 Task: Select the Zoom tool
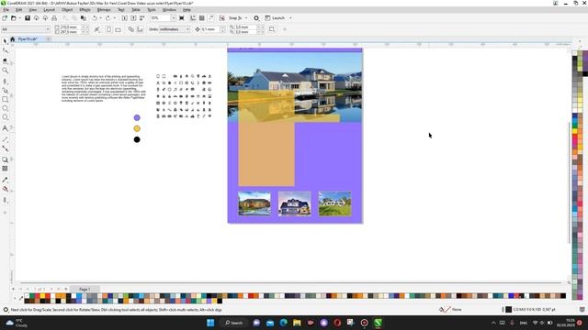coord(5,71)
